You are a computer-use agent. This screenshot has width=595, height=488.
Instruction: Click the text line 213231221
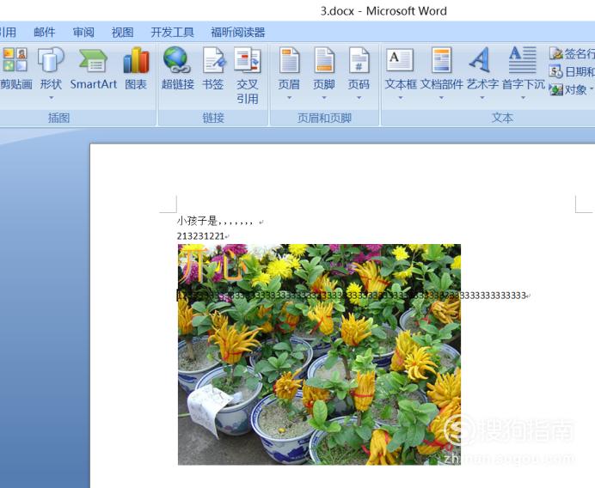tap(200, 236)
